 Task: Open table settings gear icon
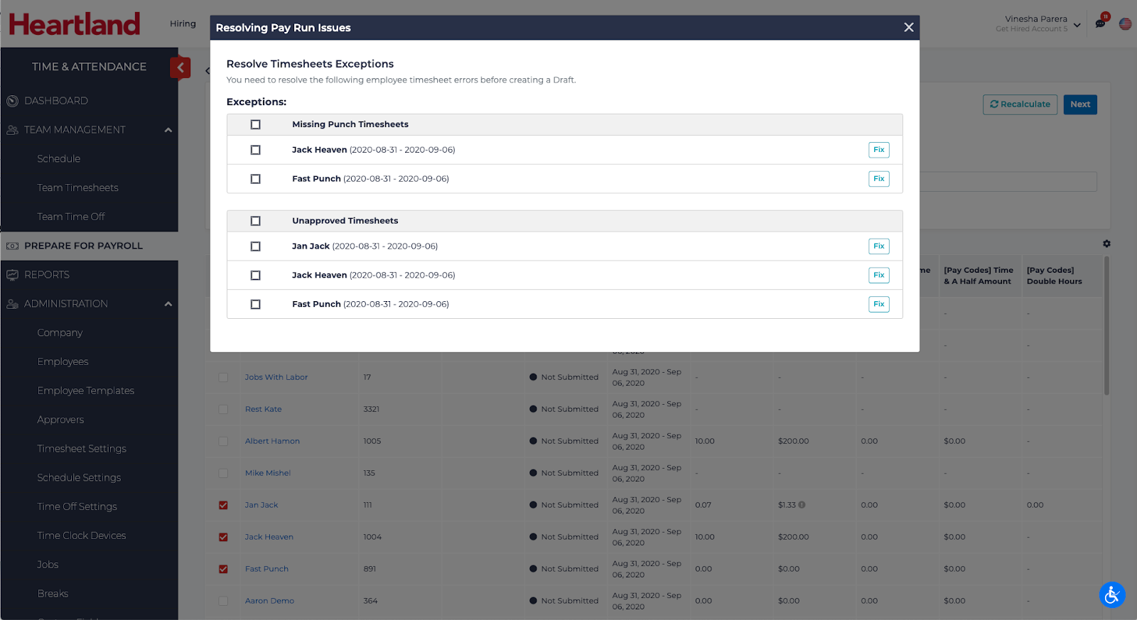coord(1106,244)
